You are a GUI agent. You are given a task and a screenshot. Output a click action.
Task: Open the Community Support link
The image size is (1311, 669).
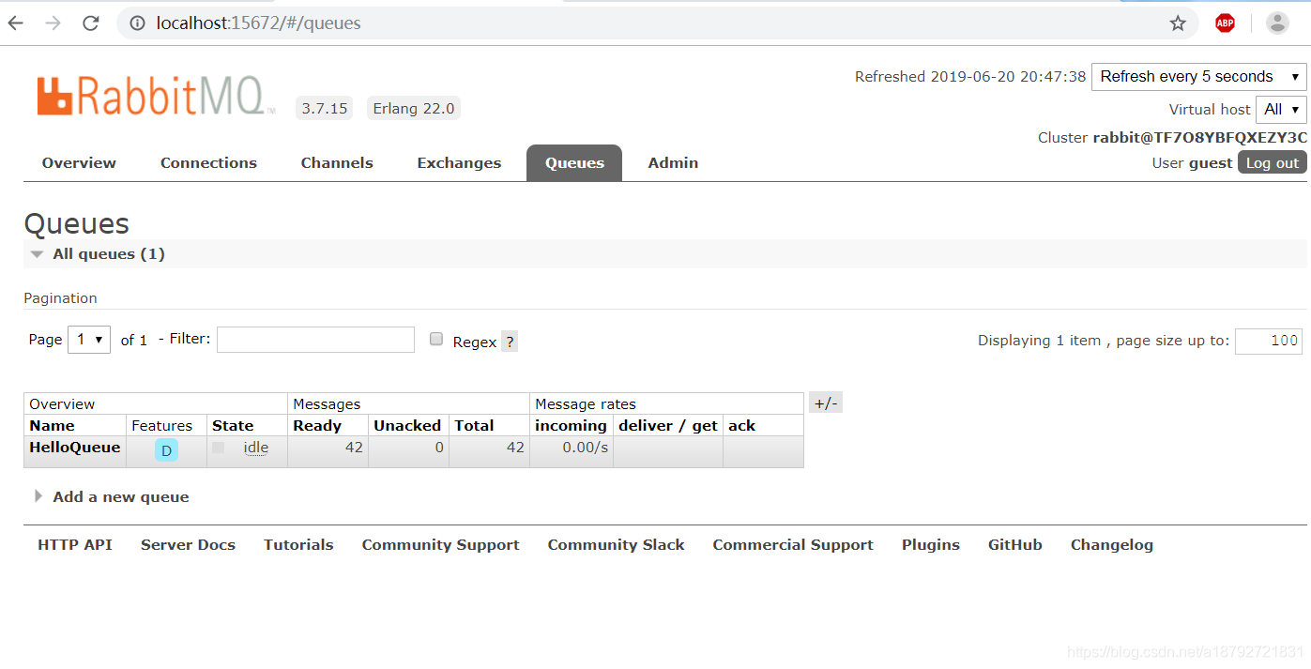(440, 545)
